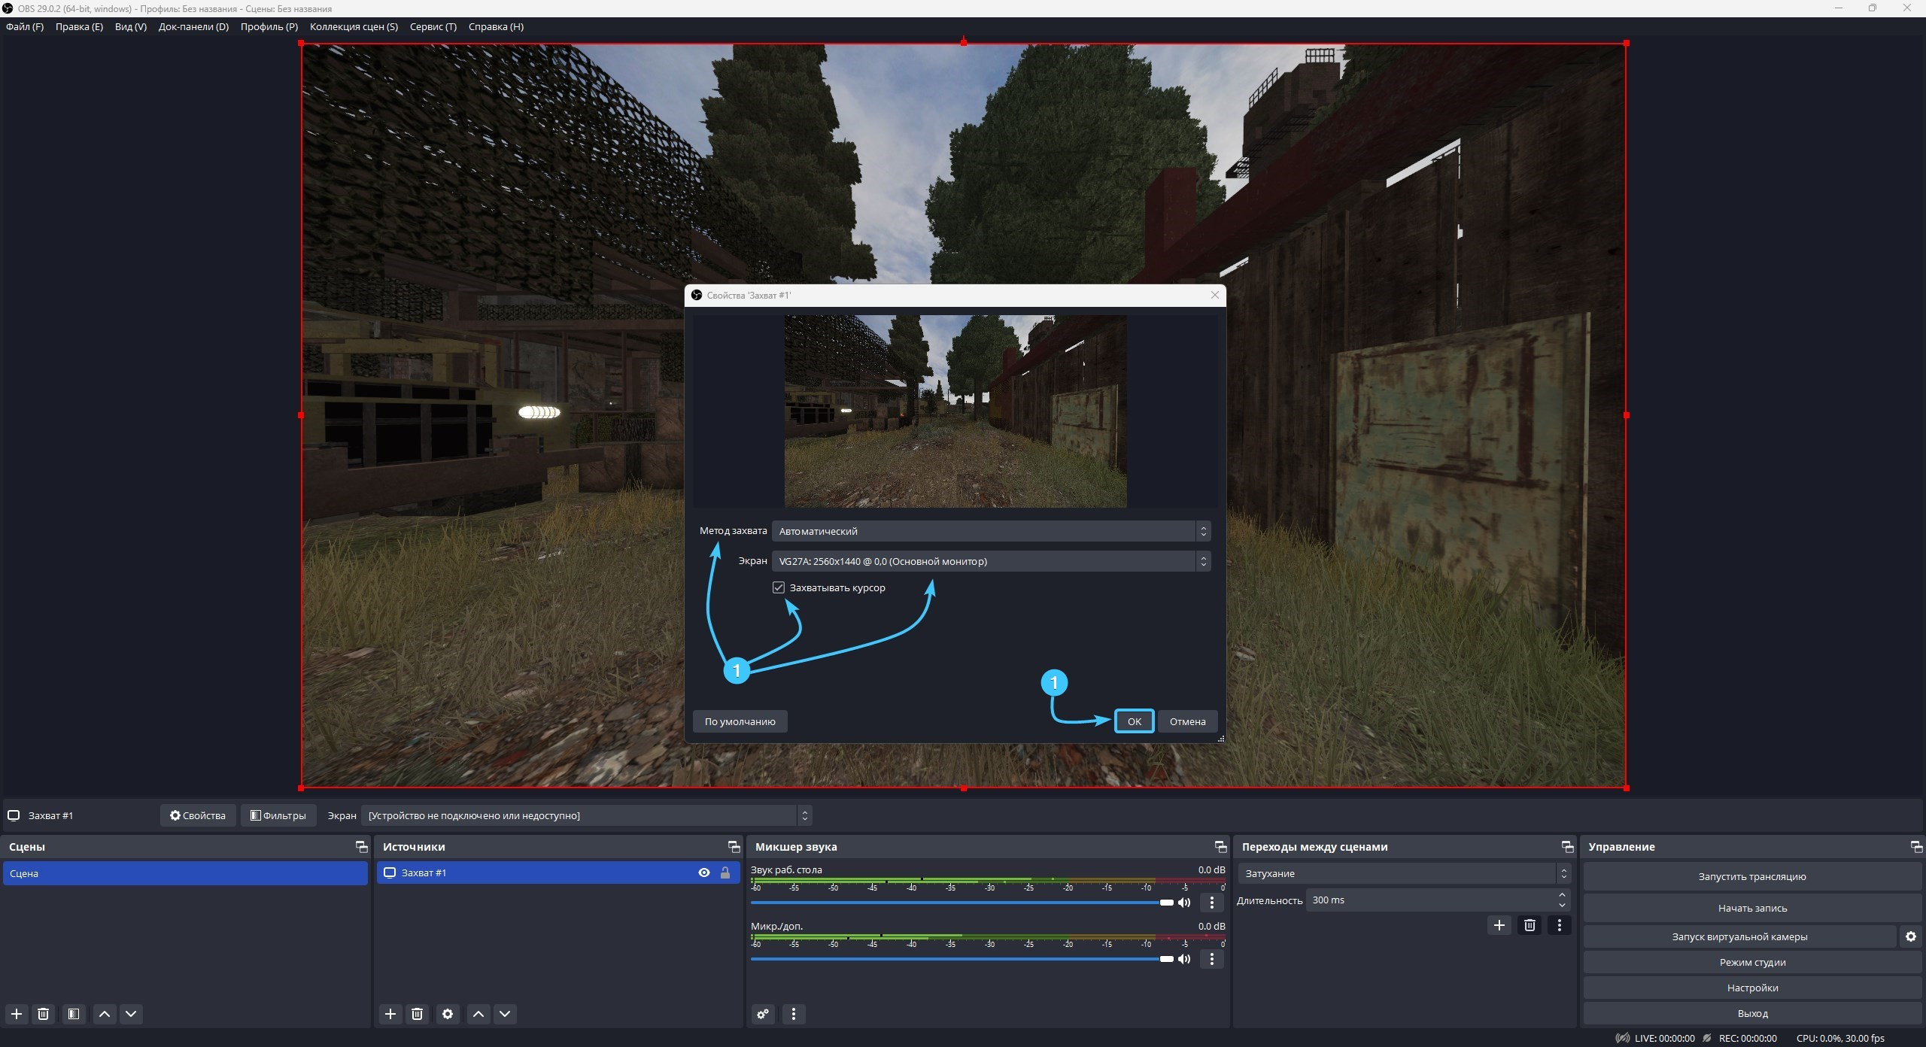Open Док-панели menu
The image size is (1926, 1047).
tap(193, 26)
